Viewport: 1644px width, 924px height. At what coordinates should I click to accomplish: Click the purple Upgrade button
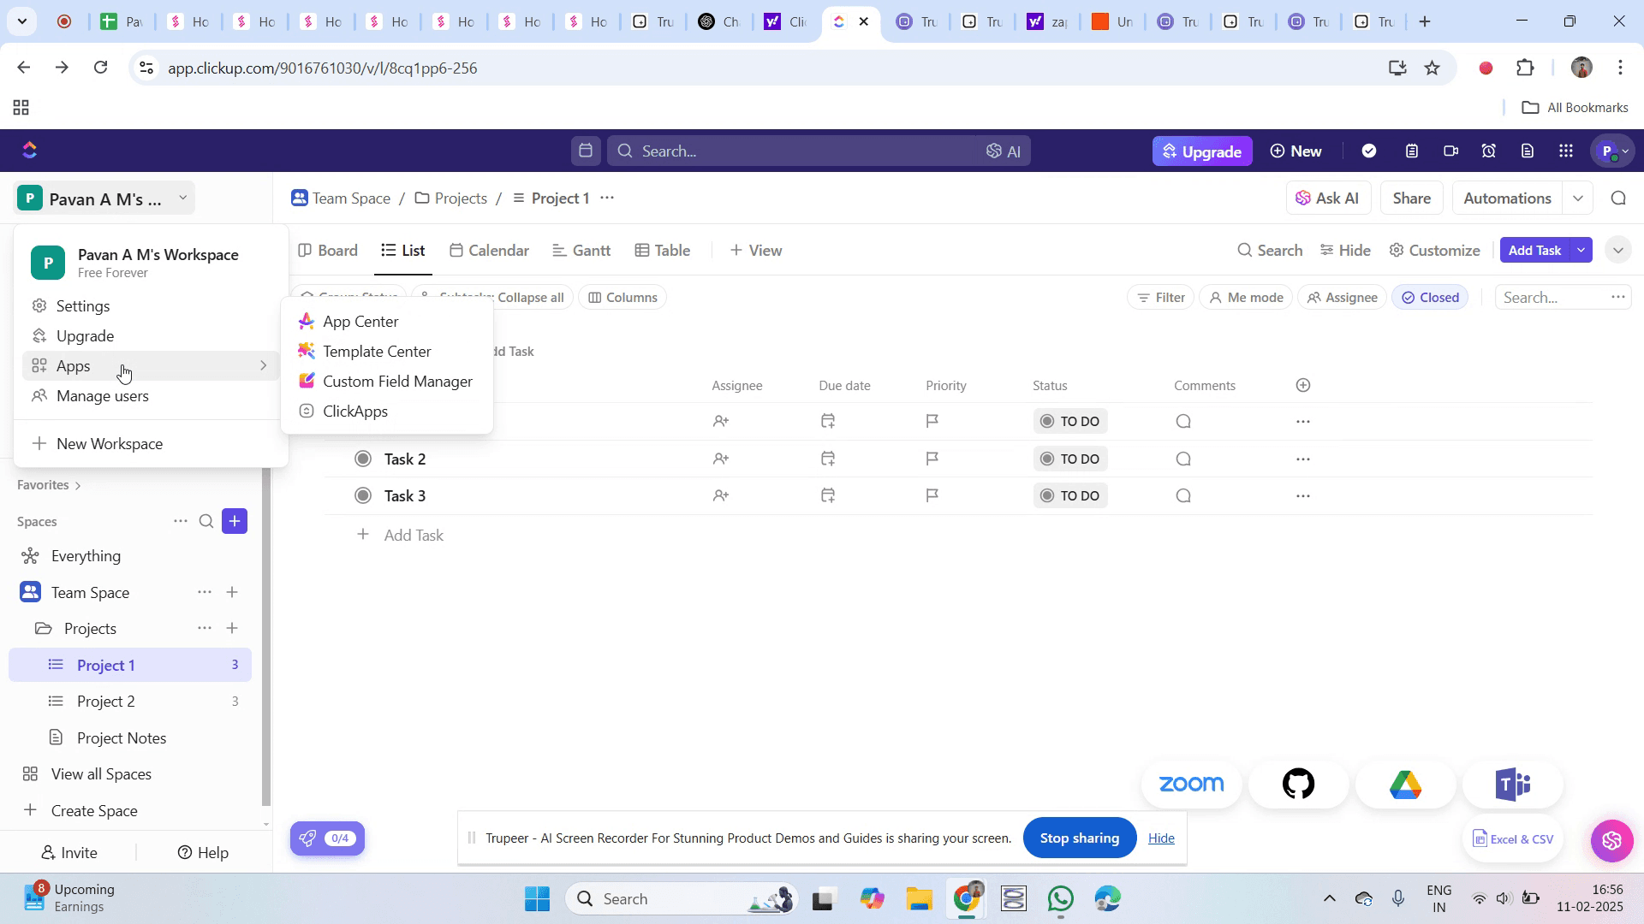[x=1202, y=151]
